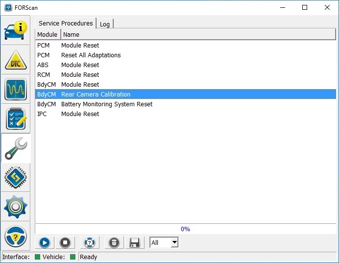Viewport: 339px width, 263px height.
Task: Open the gear Settings section
Action: coord(16,207)
